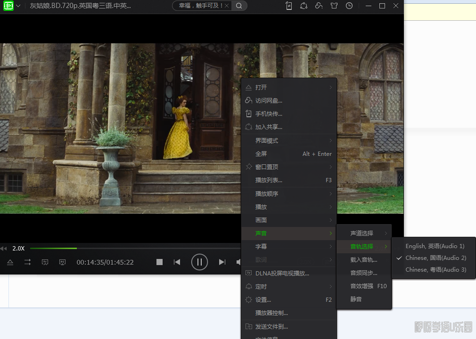Select 播放器控制... menu entry
Viewport: 476px width, 339px height.
click(x=289, y=313)
